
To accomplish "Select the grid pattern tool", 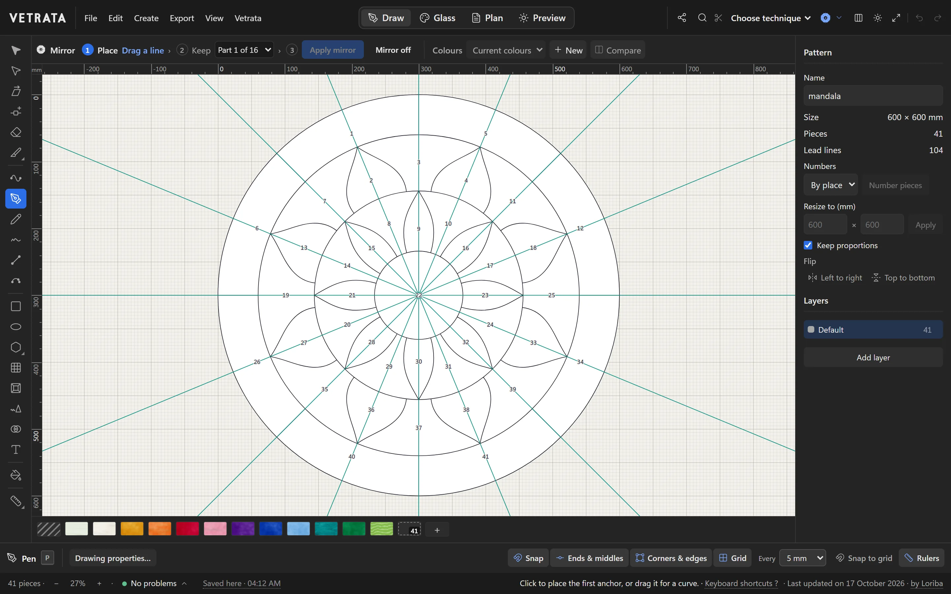I will pos(16,368).
